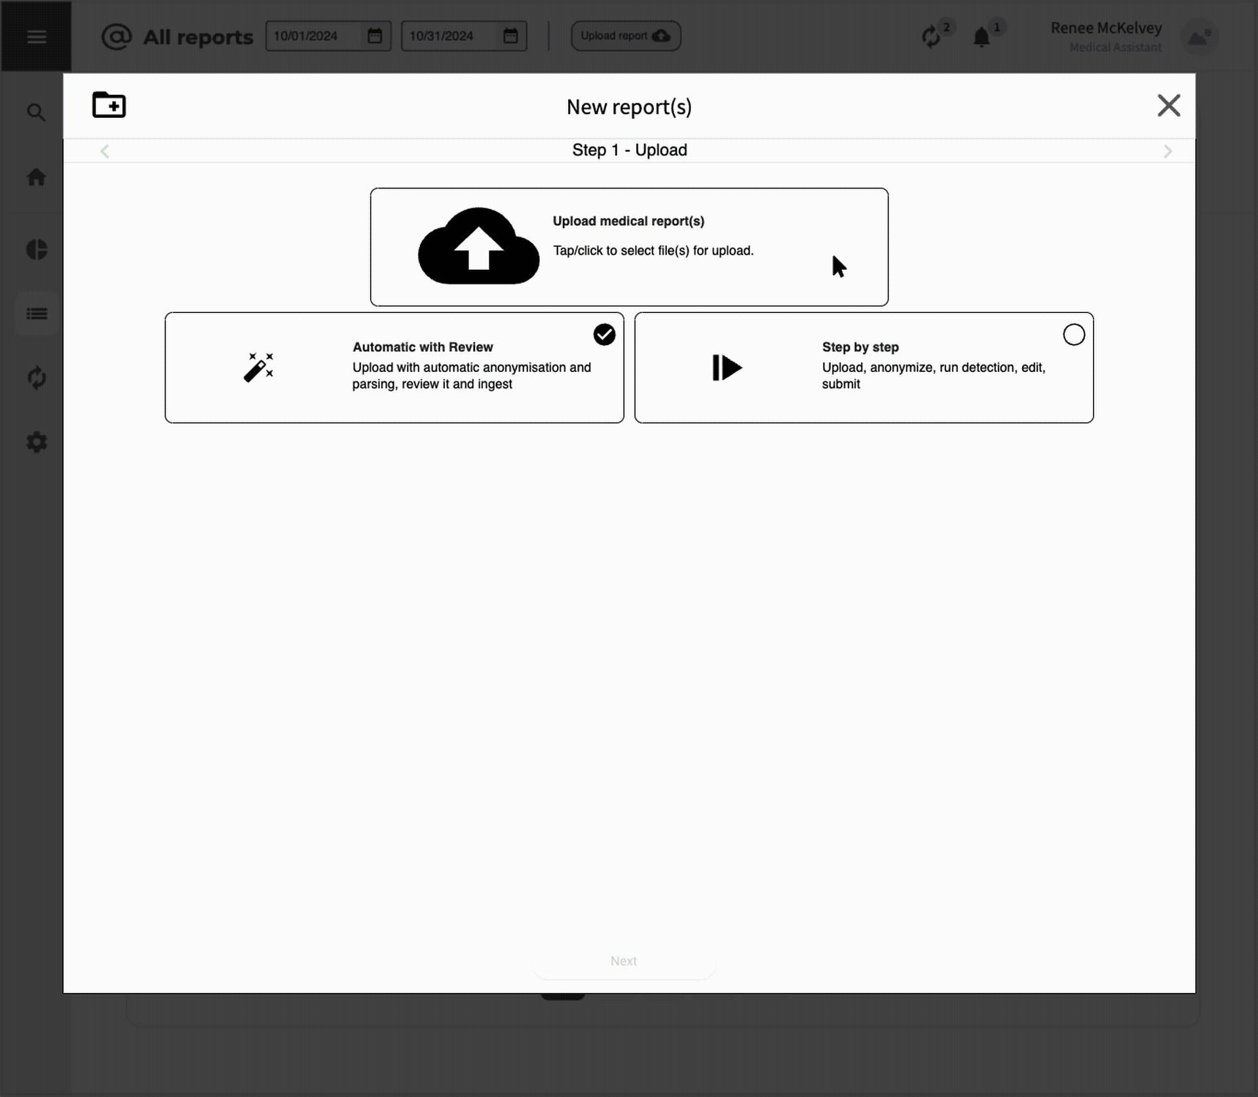The image size is (1258, 1097).
Task: Click the new folder icon in dialog
Action: coord(109,105)
